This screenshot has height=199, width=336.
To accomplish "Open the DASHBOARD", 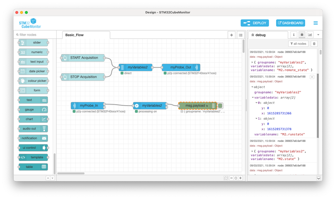I will (x=290, y=23).
